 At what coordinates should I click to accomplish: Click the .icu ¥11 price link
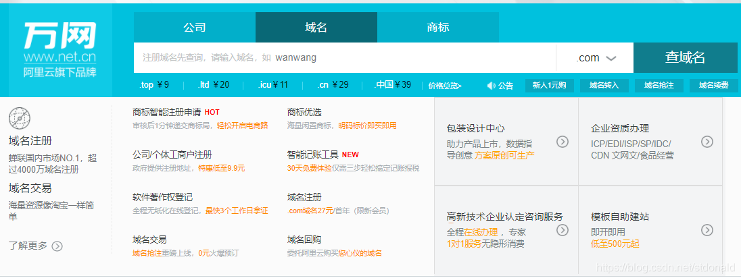point(272,85)
